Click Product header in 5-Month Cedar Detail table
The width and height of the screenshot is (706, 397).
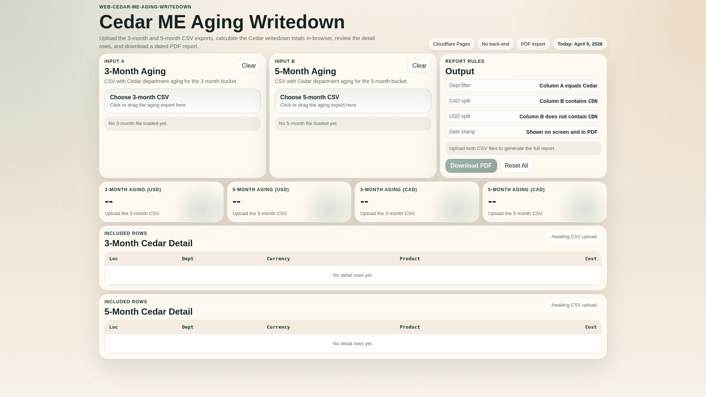pos(410,327)
